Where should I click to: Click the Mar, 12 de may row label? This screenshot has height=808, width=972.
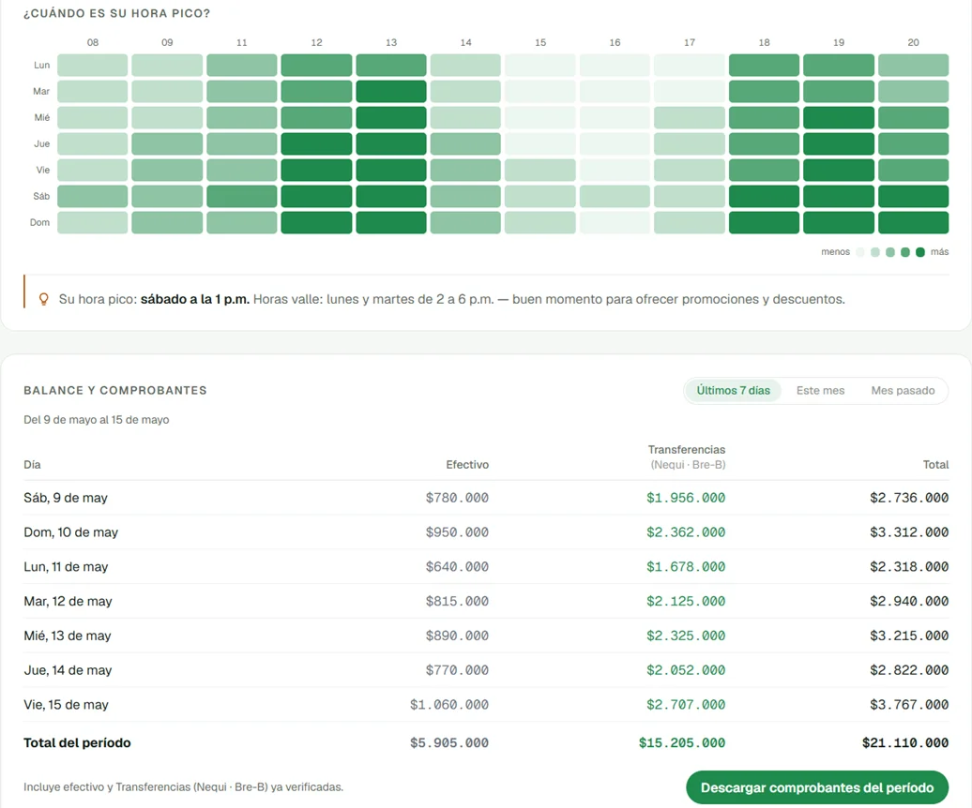click(x=68, y=601)
